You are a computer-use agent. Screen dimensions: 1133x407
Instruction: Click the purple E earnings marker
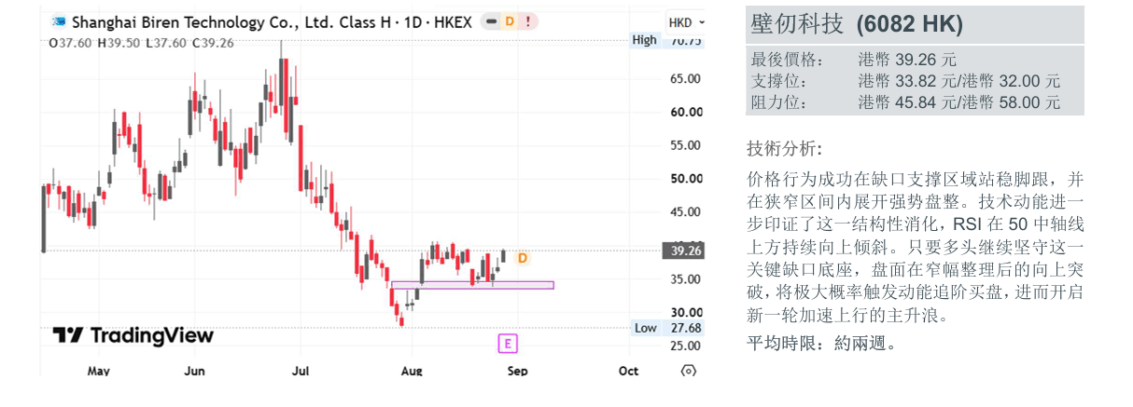(x=508, y=344)
